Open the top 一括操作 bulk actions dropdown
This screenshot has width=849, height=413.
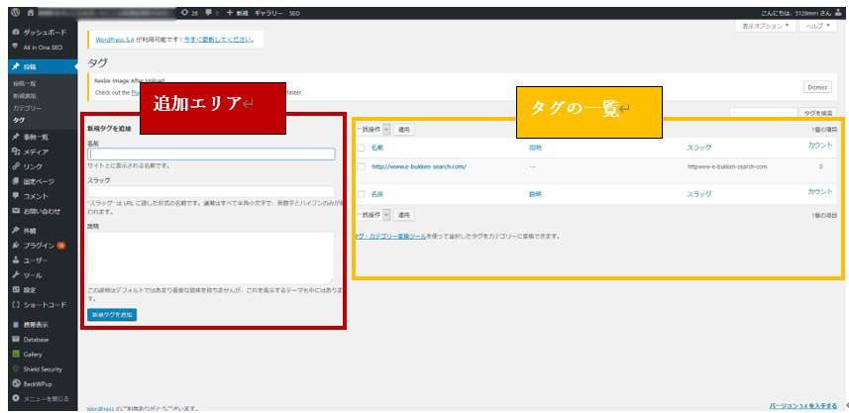pos(372,130)
